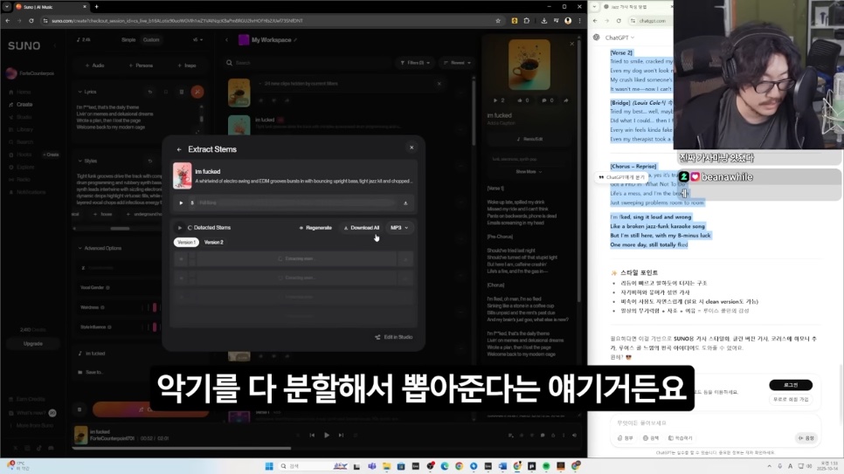Screen dimensions: 844x474
Task: Switch to Version 2 stems
Action: 214,242
